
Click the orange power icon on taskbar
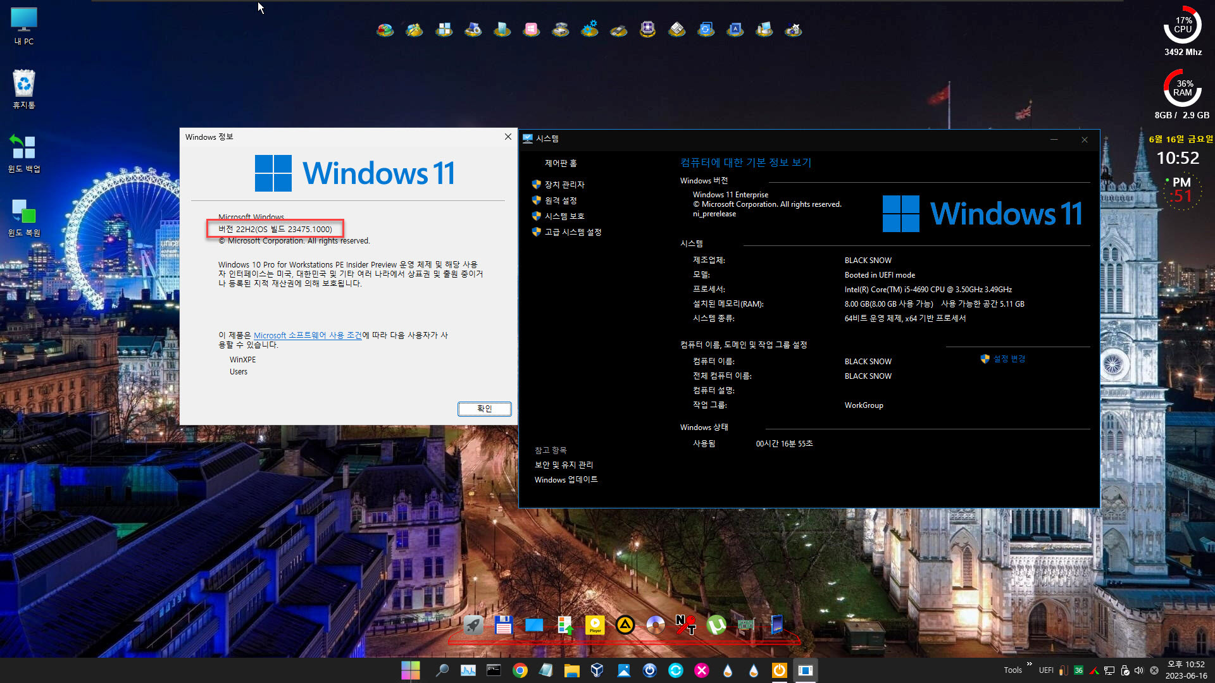coord(779,670)
